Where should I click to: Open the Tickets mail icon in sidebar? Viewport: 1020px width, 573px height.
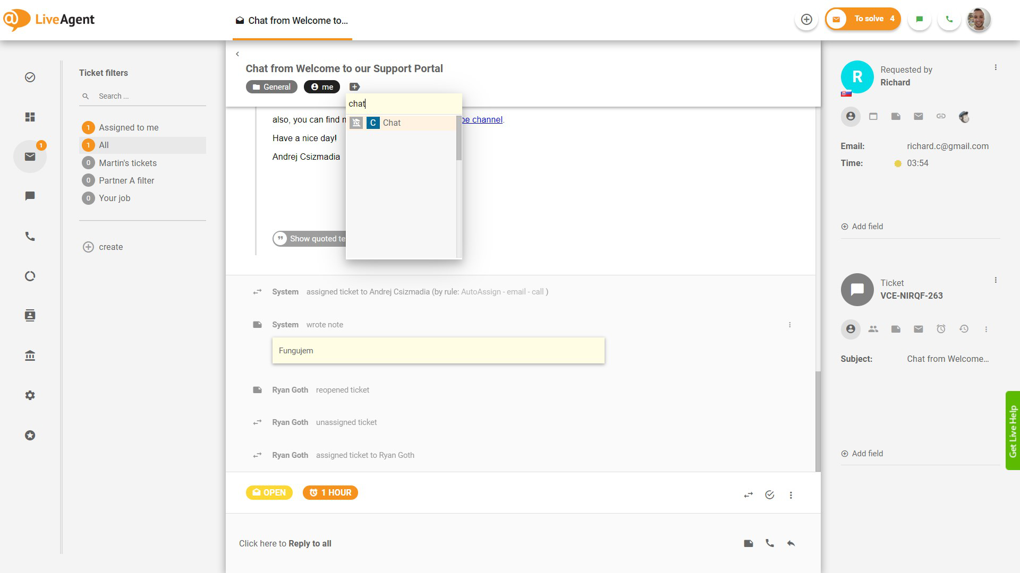pyautogui.click(x=30, y=157)
